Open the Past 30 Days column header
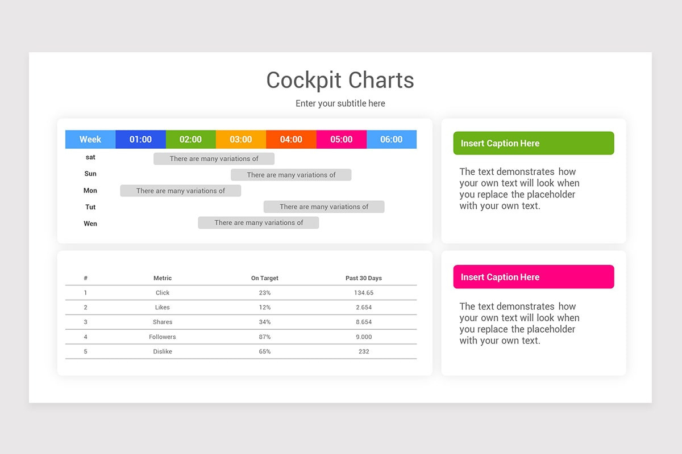Viewport: 682px width, 454px height. tap(363, 278)
